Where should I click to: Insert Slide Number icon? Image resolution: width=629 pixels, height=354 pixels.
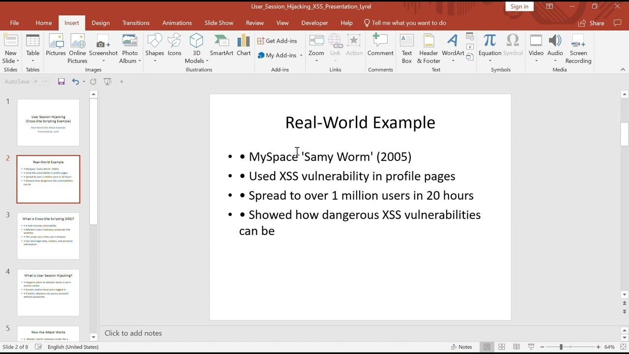(x=469, y=48)
